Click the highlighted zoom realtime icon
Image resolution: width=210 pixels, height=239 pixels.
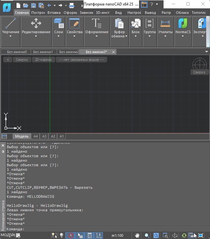pyautogui.click(x=156, y=235)
